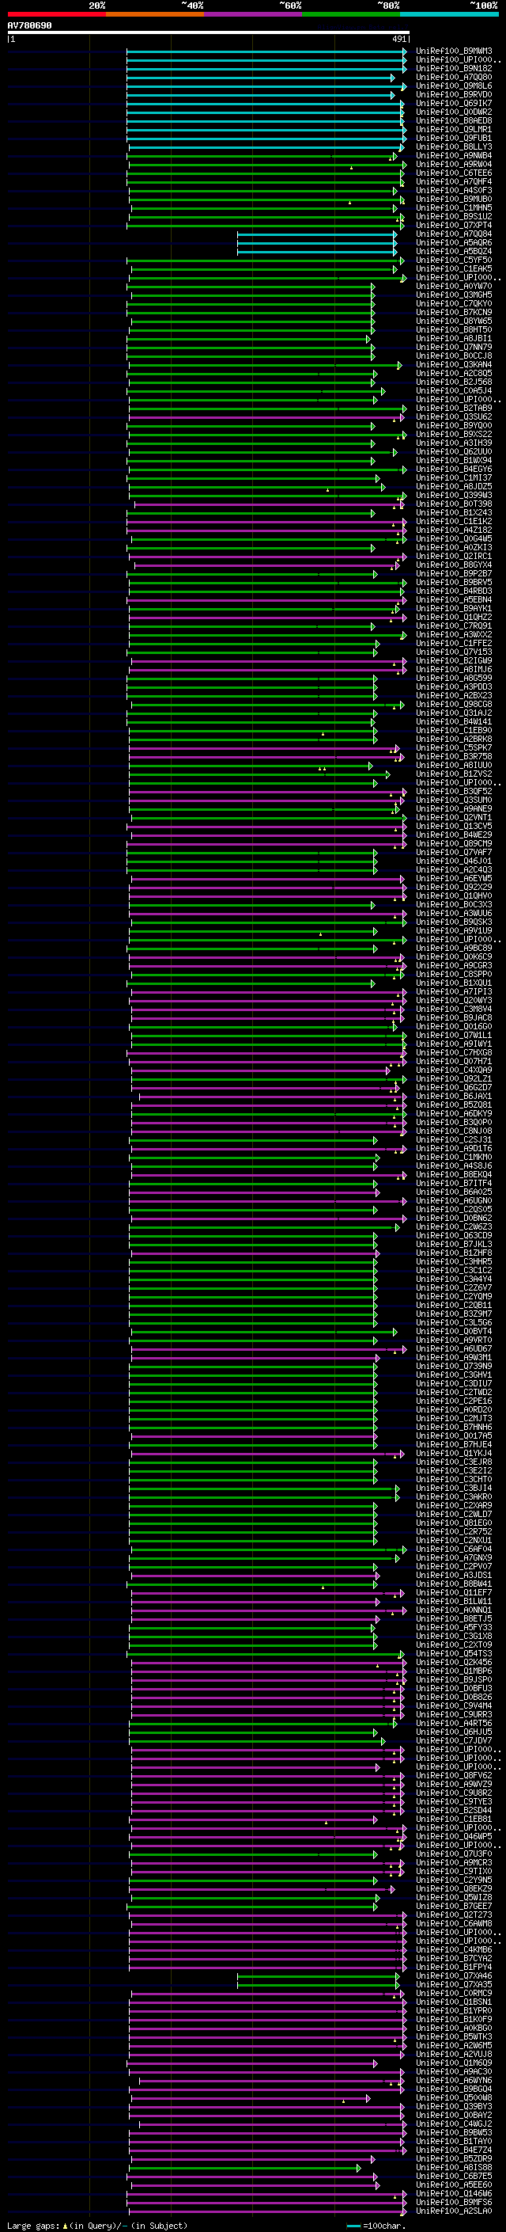Click the green alignment bar for C3C1C2
The width and height of the screenshot is (506, 2232).
(252, 1271)
